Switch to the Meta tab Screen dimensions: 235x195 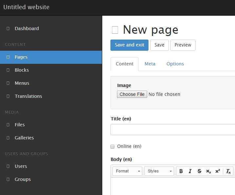click(150, 64)
